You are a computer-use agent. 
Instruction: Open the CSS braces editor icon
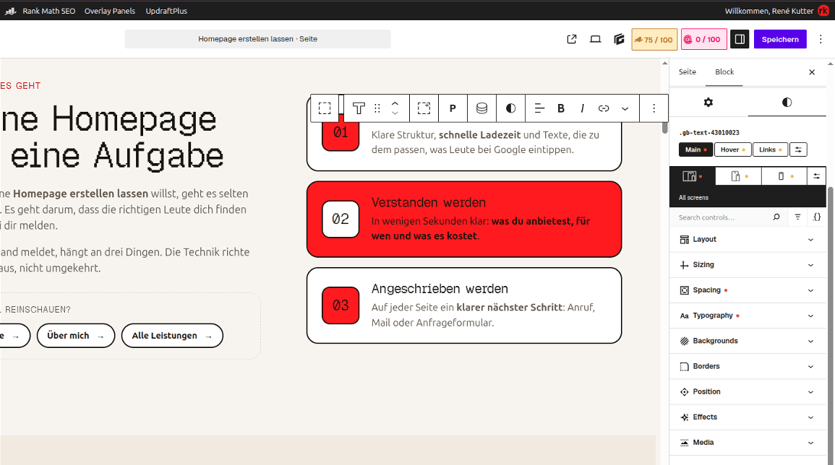pos(817,217)
